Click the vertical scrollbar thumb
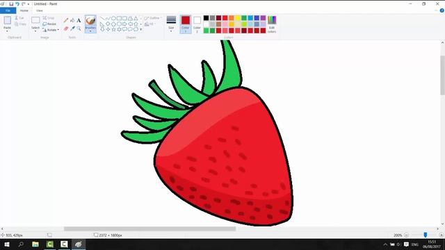The image size is (445, 250). (442, 76)
